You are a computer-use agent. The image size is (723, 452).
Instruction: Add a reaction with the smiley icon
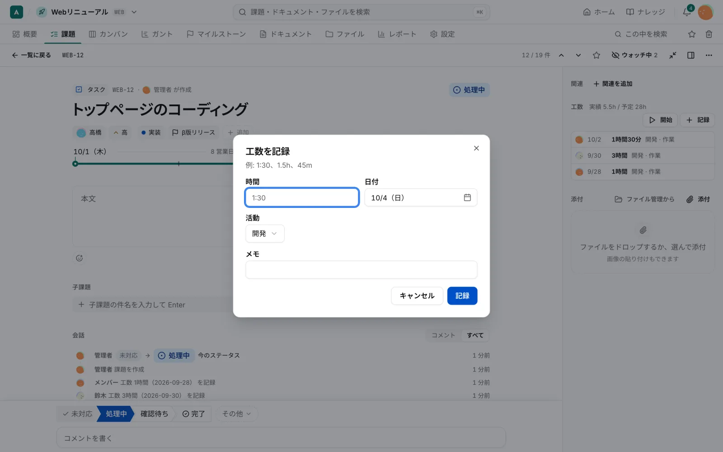point(80,258)
